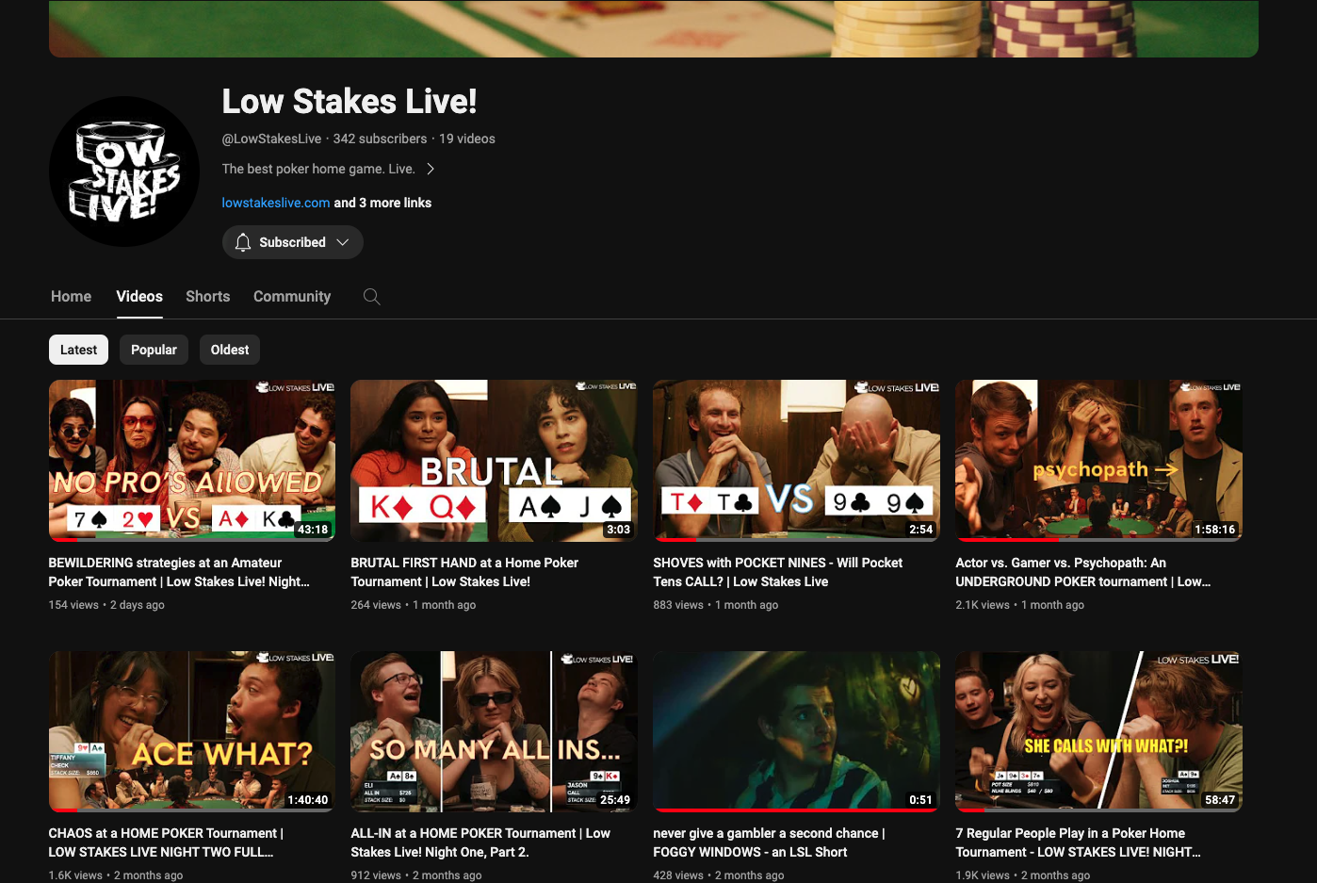
Task: Select the Latest sort chip
Action: coord(79,350)
